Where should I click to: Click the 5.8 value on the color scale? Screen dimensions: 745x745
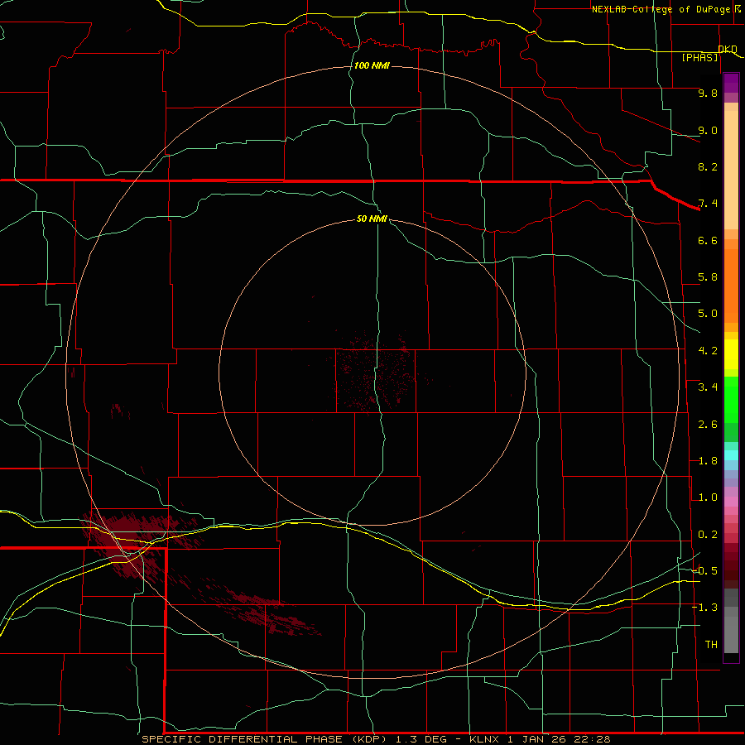click(708, 277)
